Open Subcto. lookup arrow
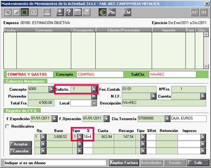Image resolution: width=211 pixels, height=168 pixels. (x=94, y=89)
